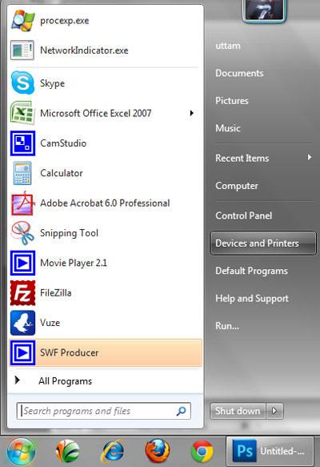Click the All Programs label
The width and height of the screenshot is (320, 467).
coord(65,381)
